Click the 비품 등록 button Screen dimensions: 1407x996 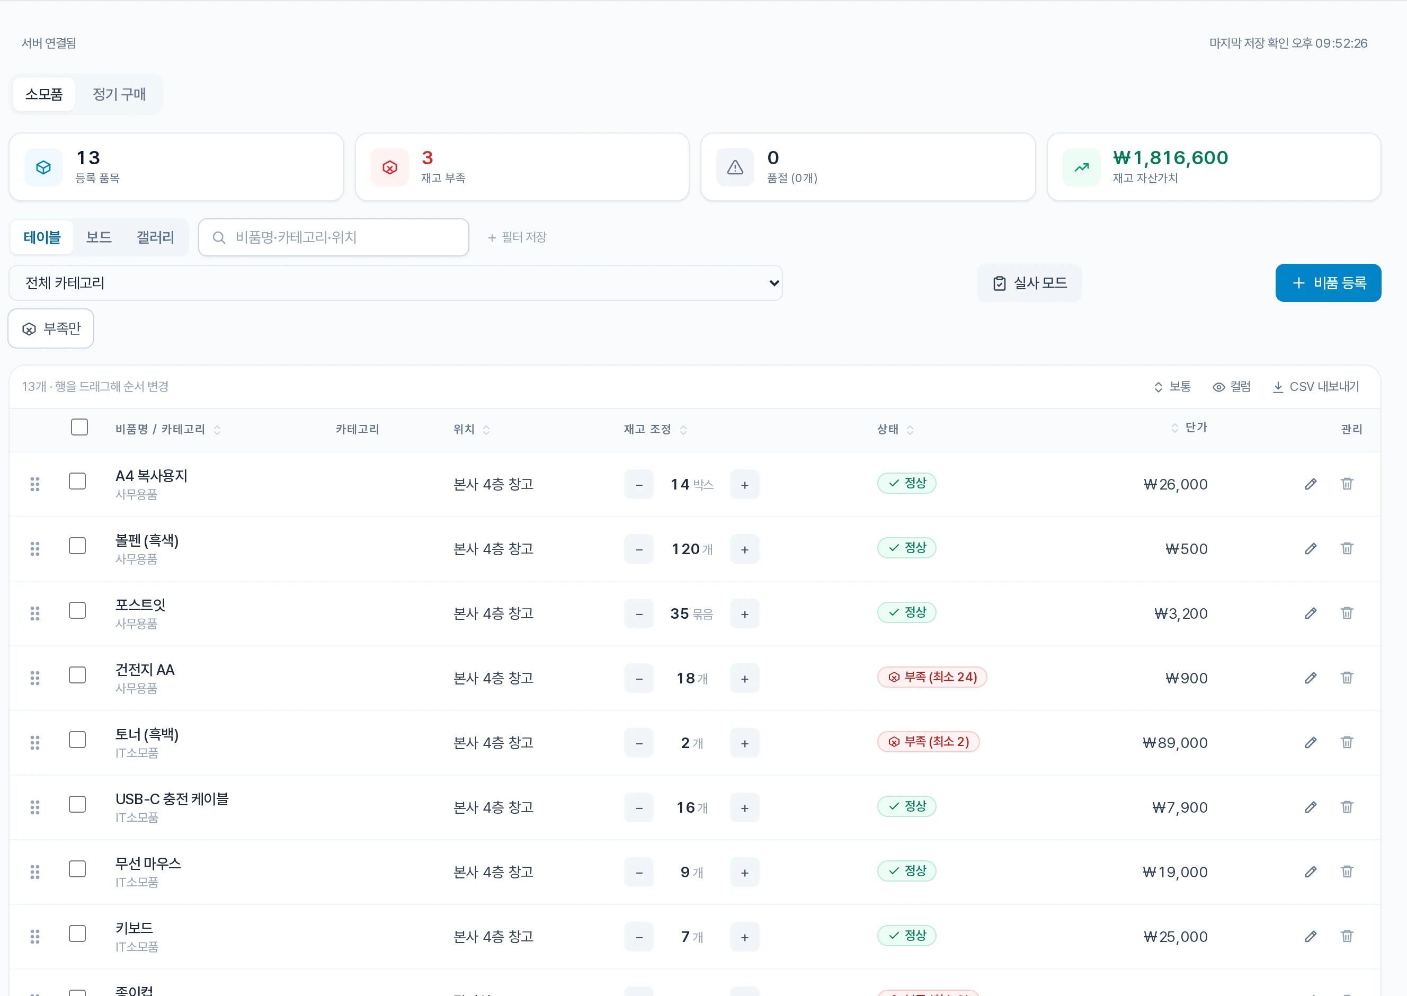(1329, 283)
